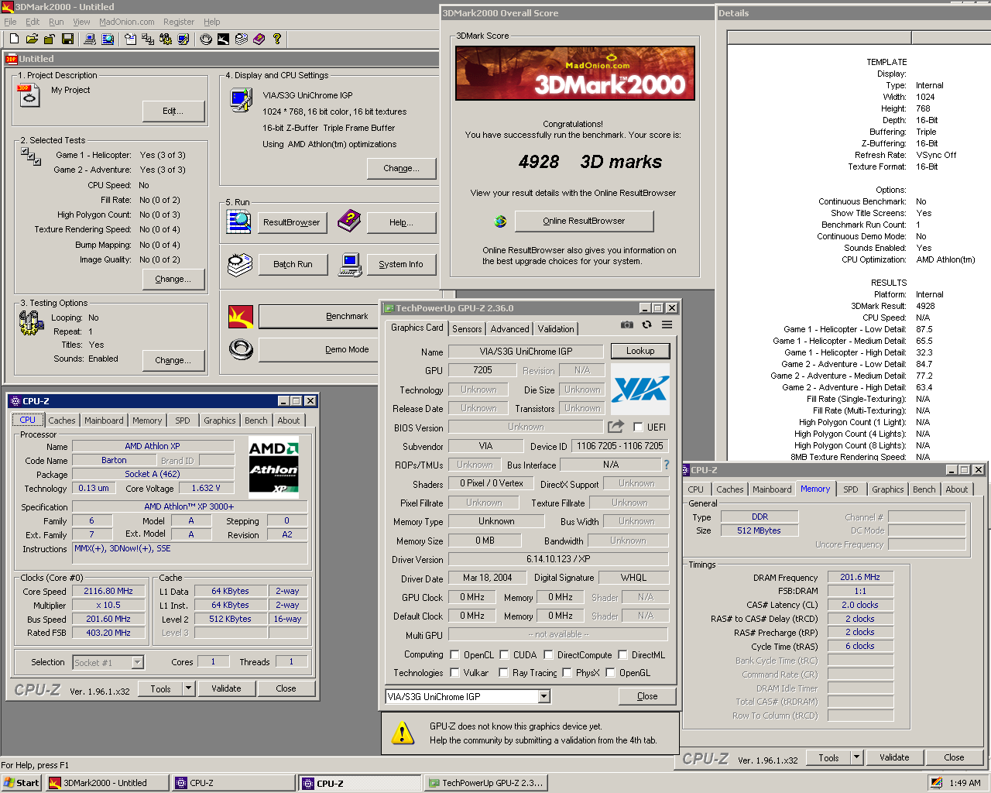The width and height of the screenshot is (991, 793).
Task: Open the GPU-Z hamburger menu icon
Action: [667, 324]
